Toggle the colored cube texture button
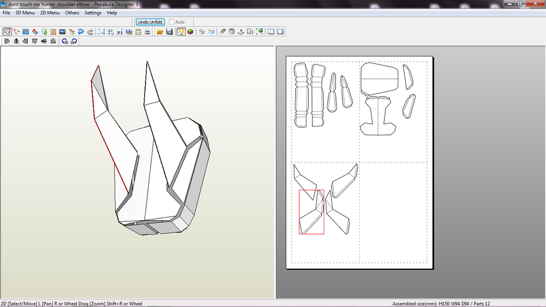This screenshot has width=546, height=307. [190, 32]
